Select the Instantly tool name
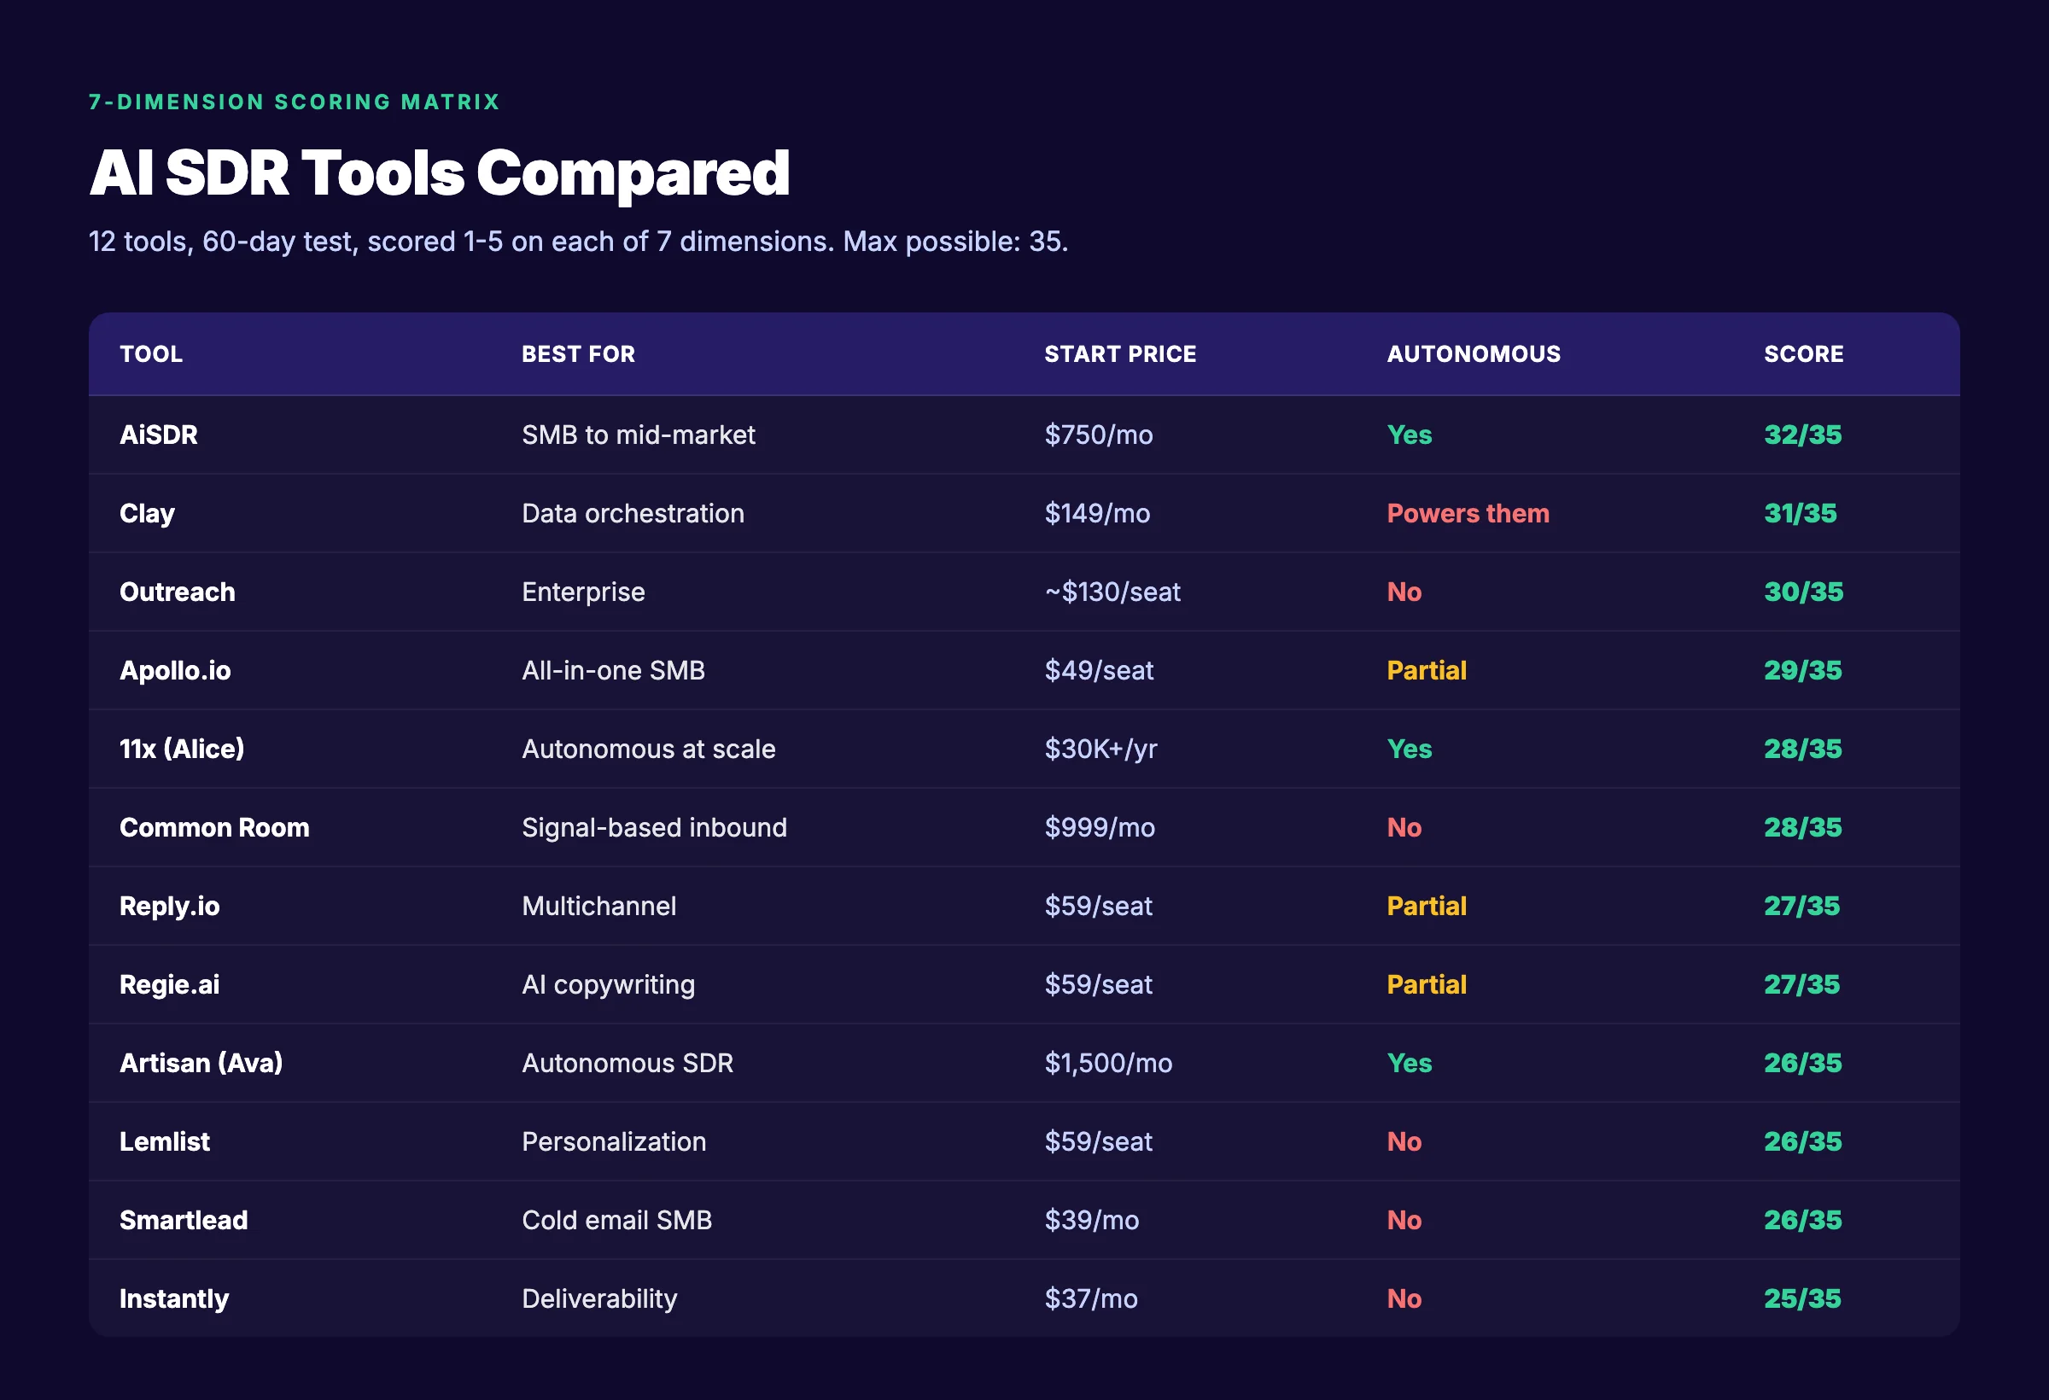 point(174,1298)
